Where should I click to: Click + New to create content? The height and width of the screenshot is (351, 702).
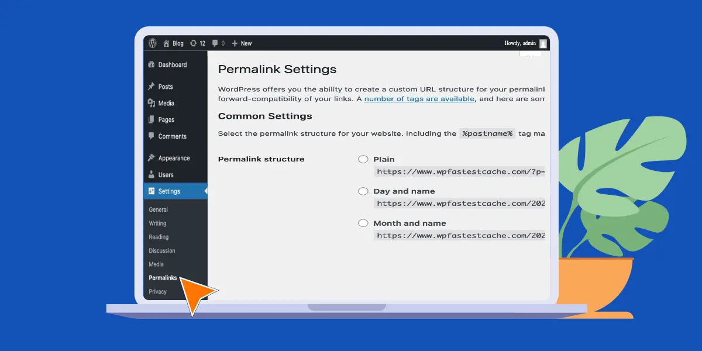(241, 43)
